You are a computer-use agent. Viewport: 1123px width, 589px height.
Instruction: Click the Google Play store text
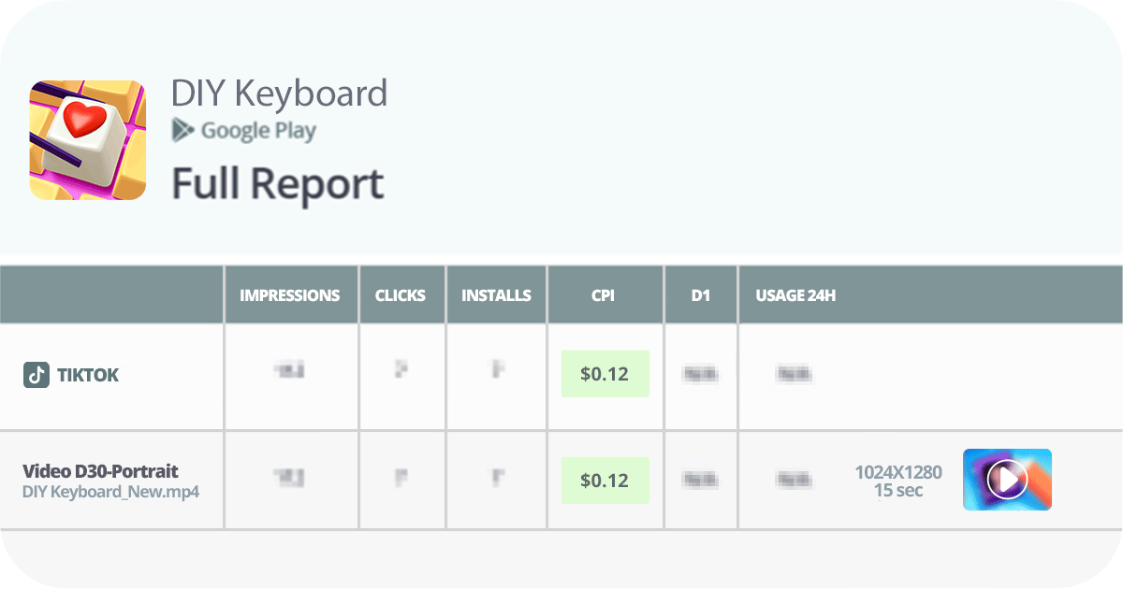[x=258, y=131]
